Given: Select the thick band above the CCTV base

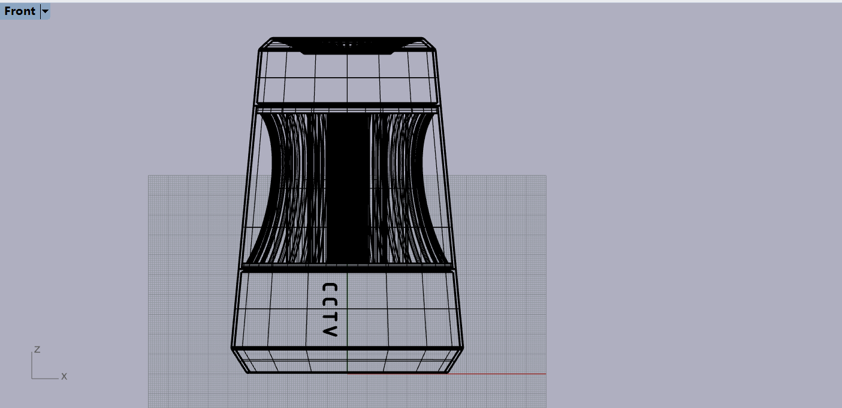Looking at the screenshot, I should click(x=348, y=267).
